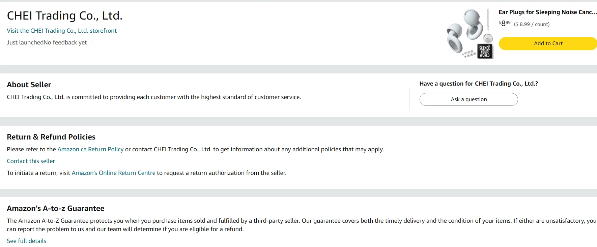Click the $8.99 product price
597x247 pixels.
point(505,24)
